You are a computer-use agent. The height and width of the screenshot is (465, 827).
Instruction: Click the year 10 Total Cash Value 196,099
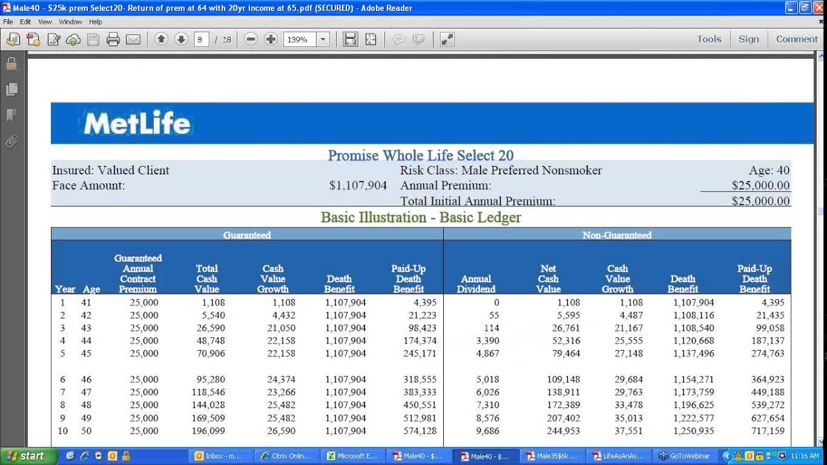[x=208, y=431]
